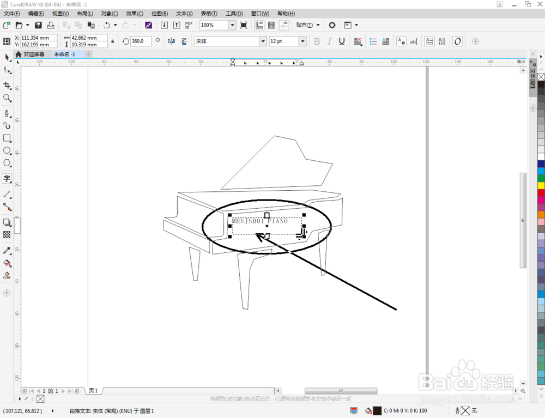
Task: Toggle lock ratio padlock
Action: pos(112,41)
